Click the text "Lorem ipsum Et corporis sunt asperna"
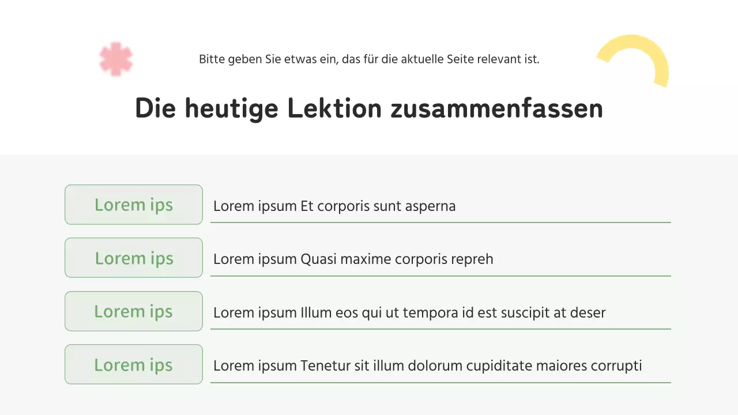Image resolution: width=738 pixels, height=415 pixels. click(x=334, y=206)
